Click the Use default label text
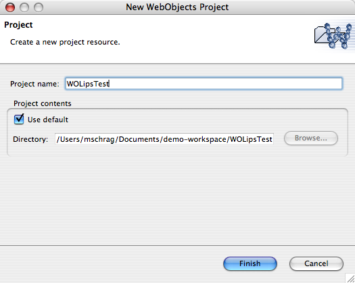 click(48, 120)
